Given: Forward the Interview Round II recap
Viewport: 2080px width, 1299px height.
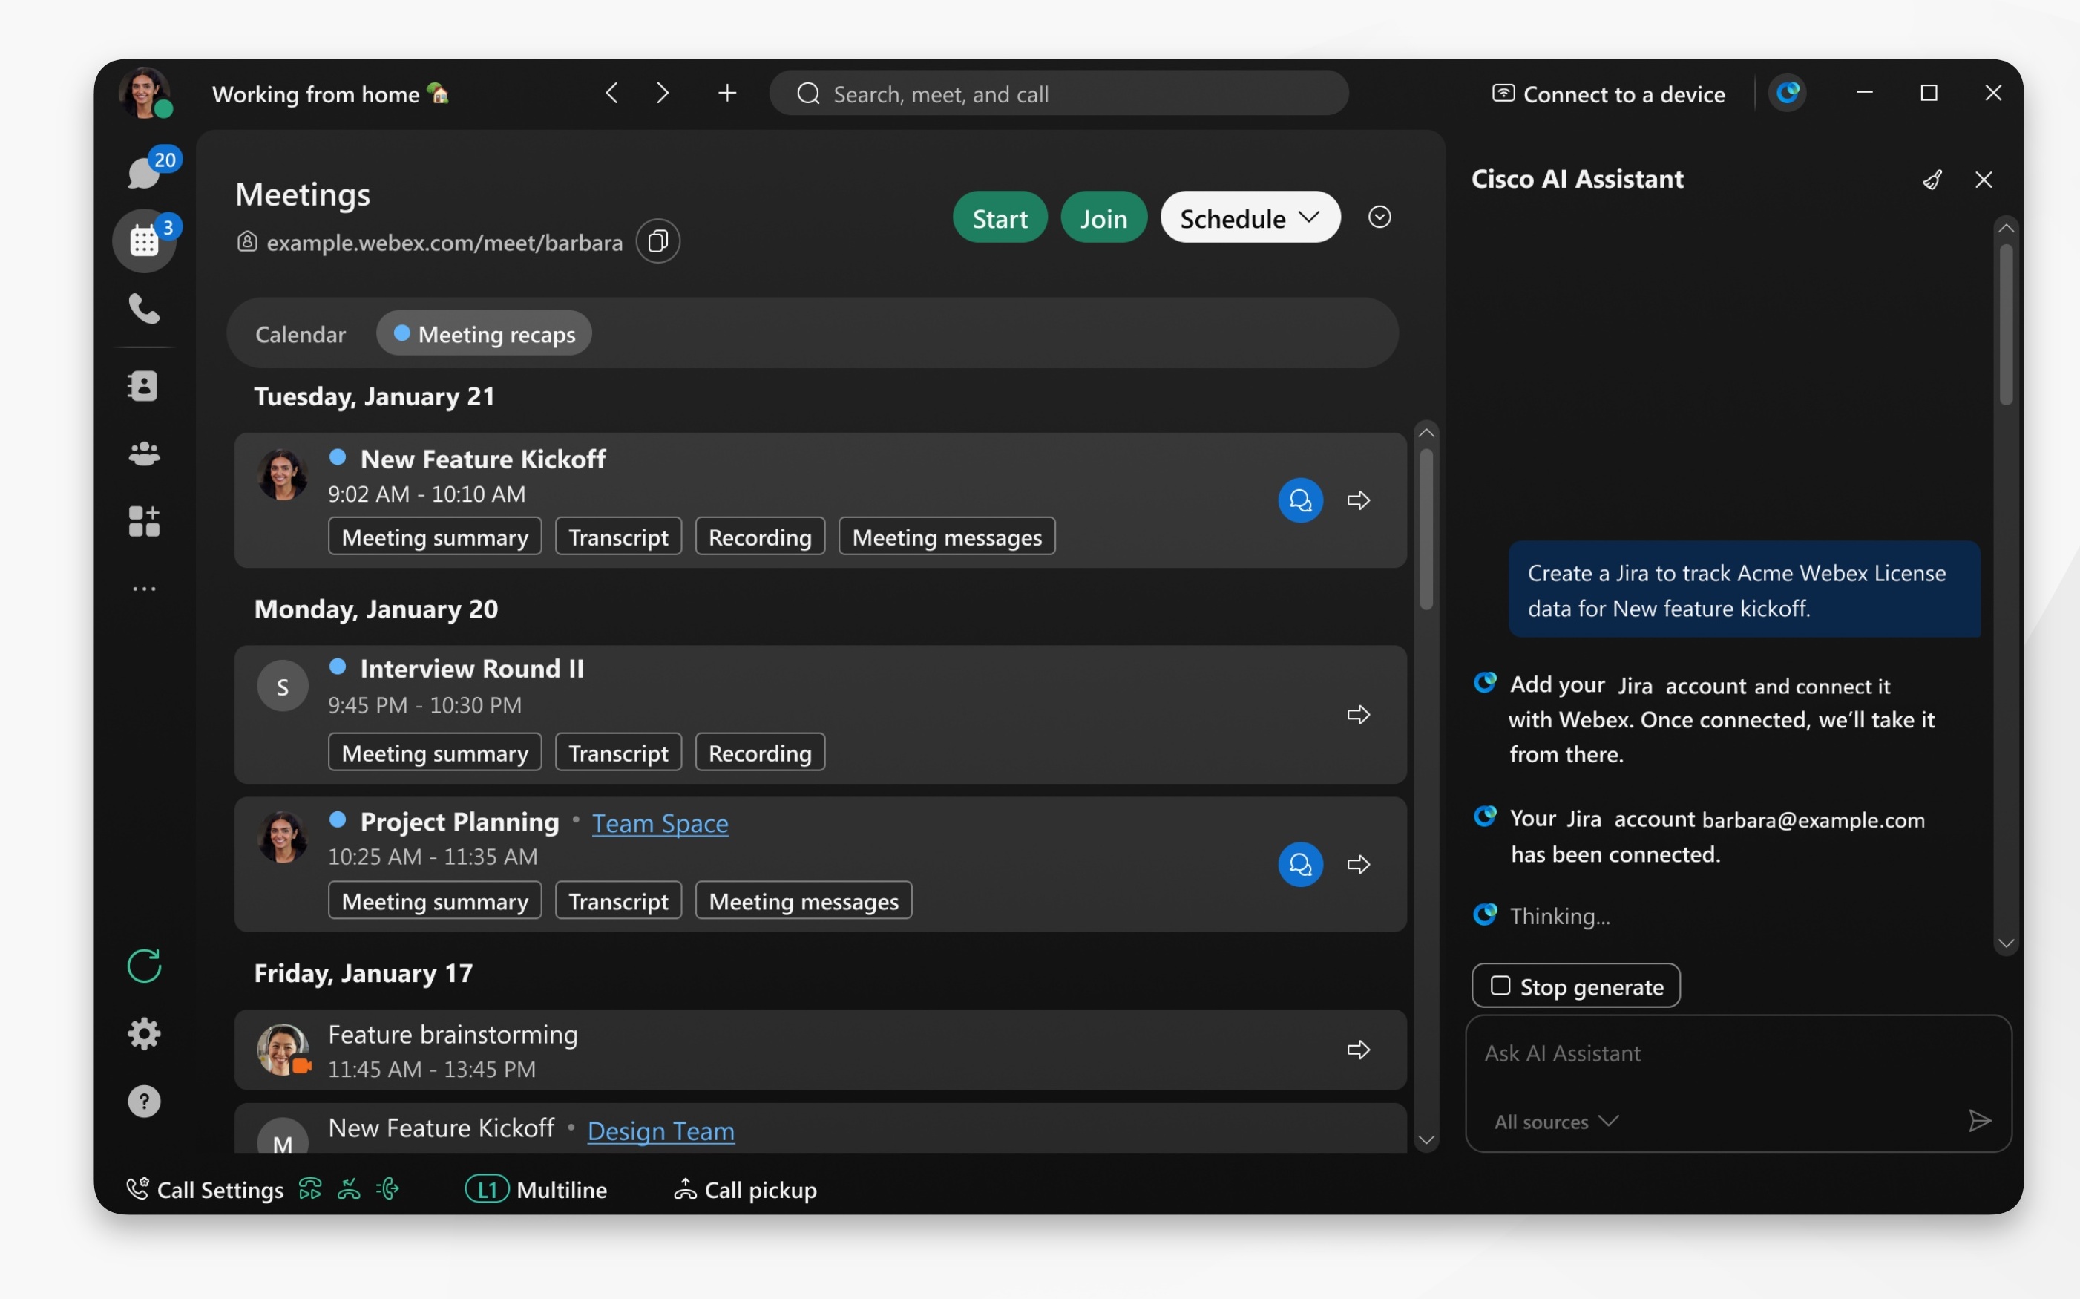Looking at the screenshot, I should 1358,714.
